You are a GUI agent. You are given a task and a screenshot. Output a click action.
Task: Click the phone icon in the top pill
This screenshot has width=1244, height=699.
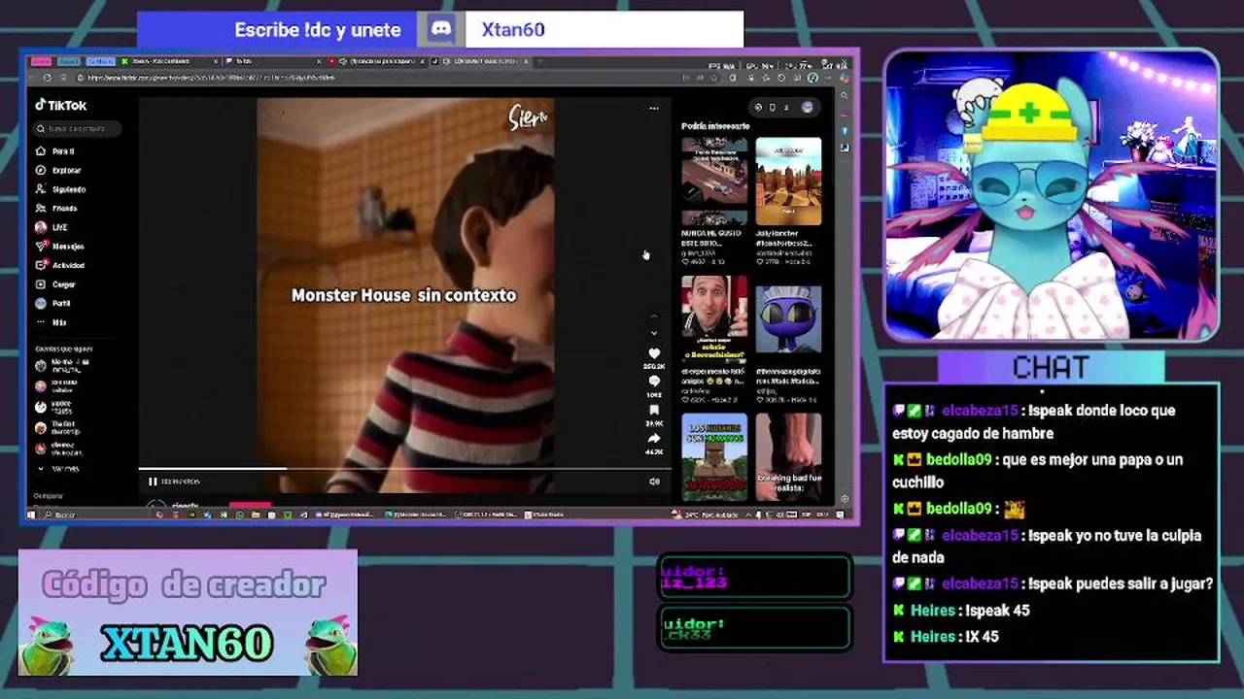[773, 108]
